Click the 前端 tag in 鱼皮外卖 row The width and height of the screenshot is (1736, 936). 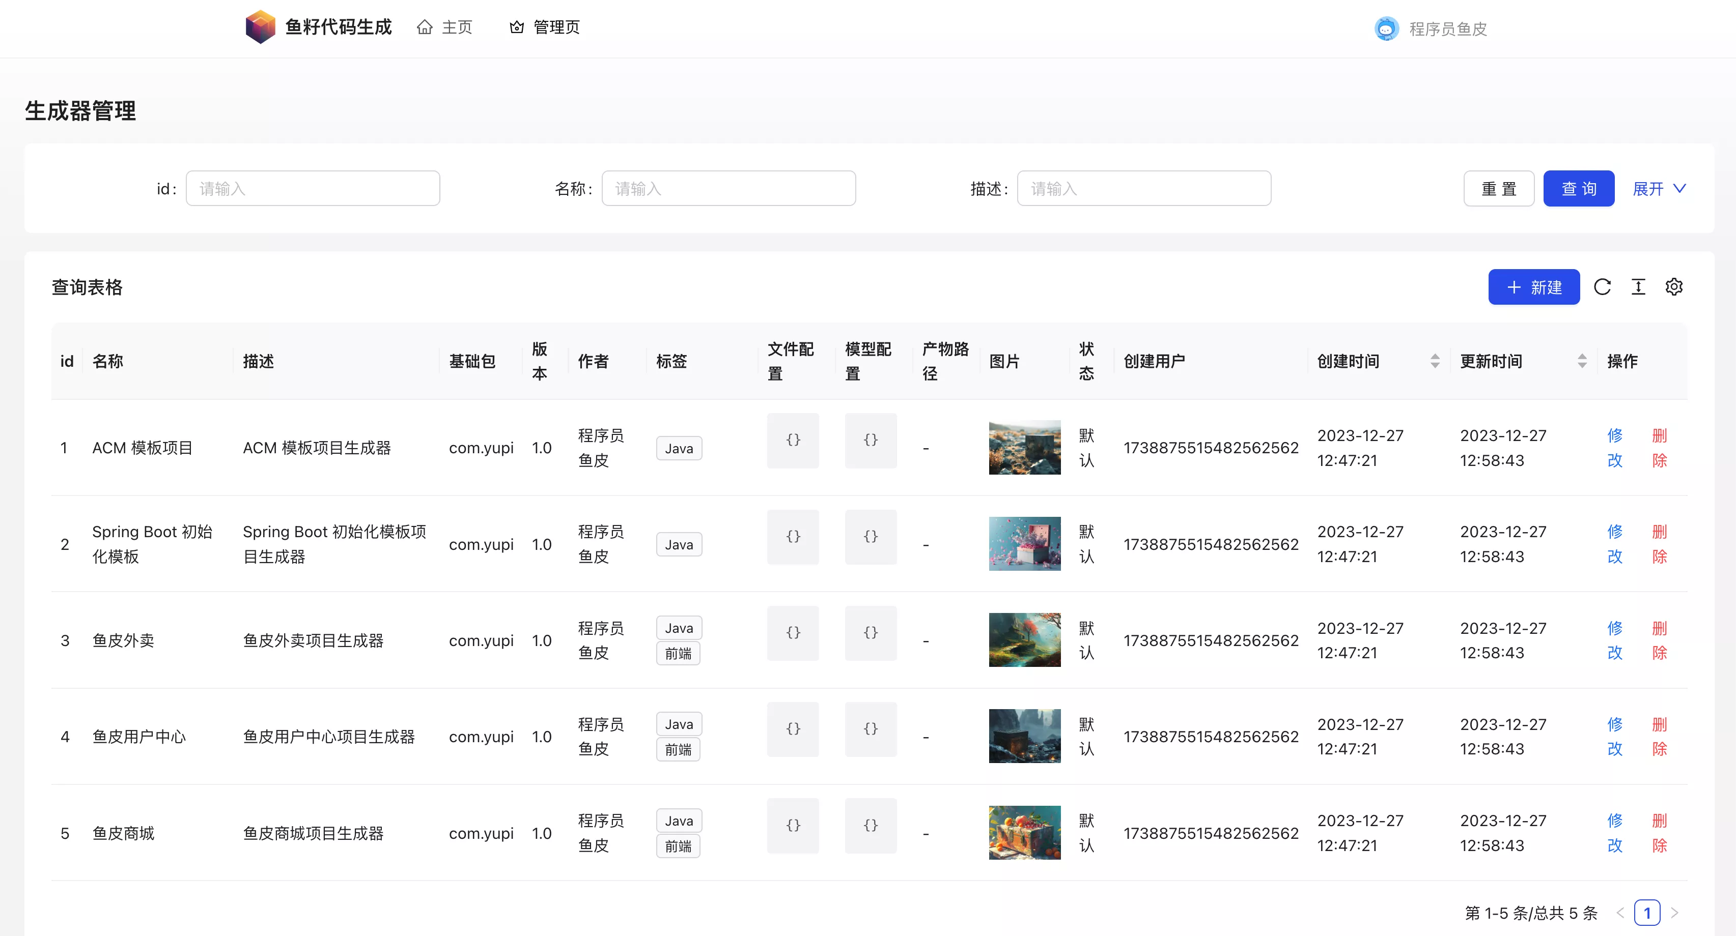pos(678,653)
